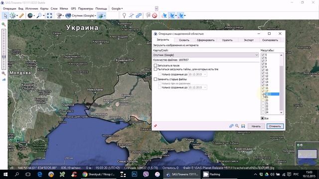
Task: Click the save floppy disk icon in dialog
Action: coord(243,126)
